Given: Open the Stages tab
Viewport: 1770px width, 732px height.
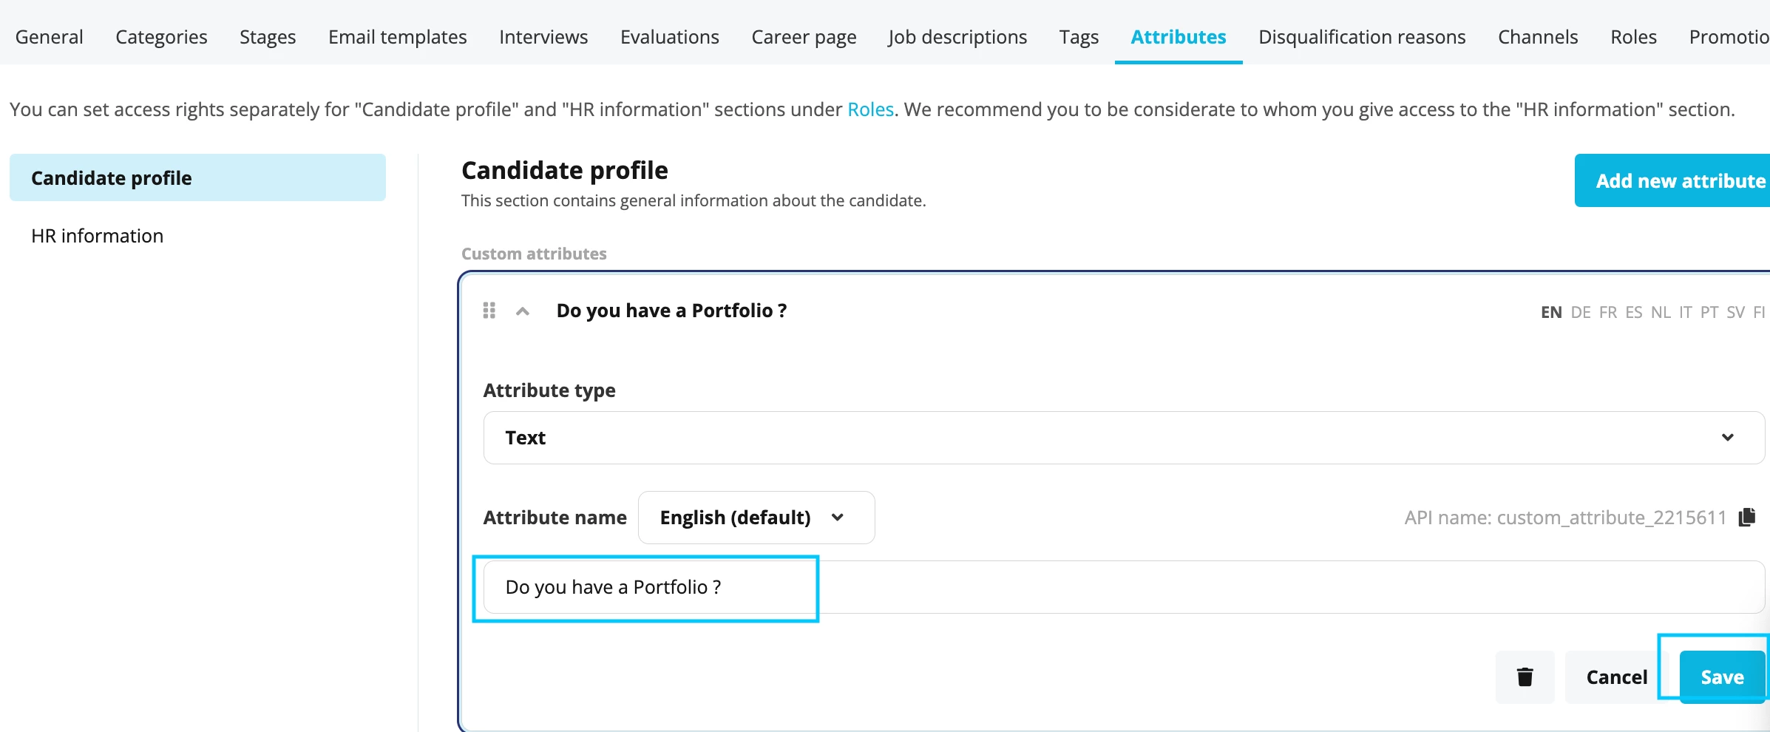Looking at the screenshot, I should pyautogui.click(x=268, y=37).
